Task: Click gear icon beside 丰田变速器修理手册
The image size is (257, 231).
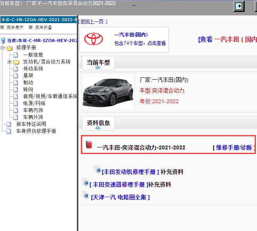Action: 85,182
